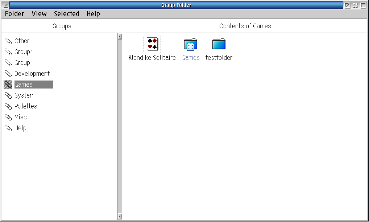Open the Help menu
Image resolution: width=369 pixels, height=222 pixels.
pos(93,14)
